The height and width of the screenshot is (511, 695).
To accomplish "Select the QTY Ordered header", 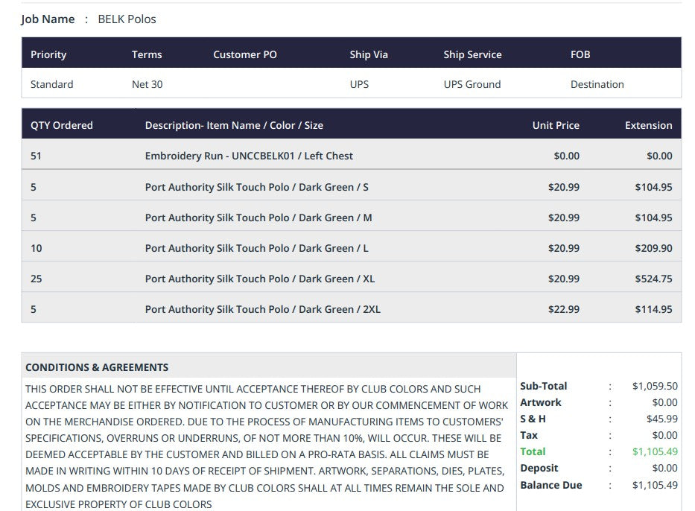I will click(62, 125).
